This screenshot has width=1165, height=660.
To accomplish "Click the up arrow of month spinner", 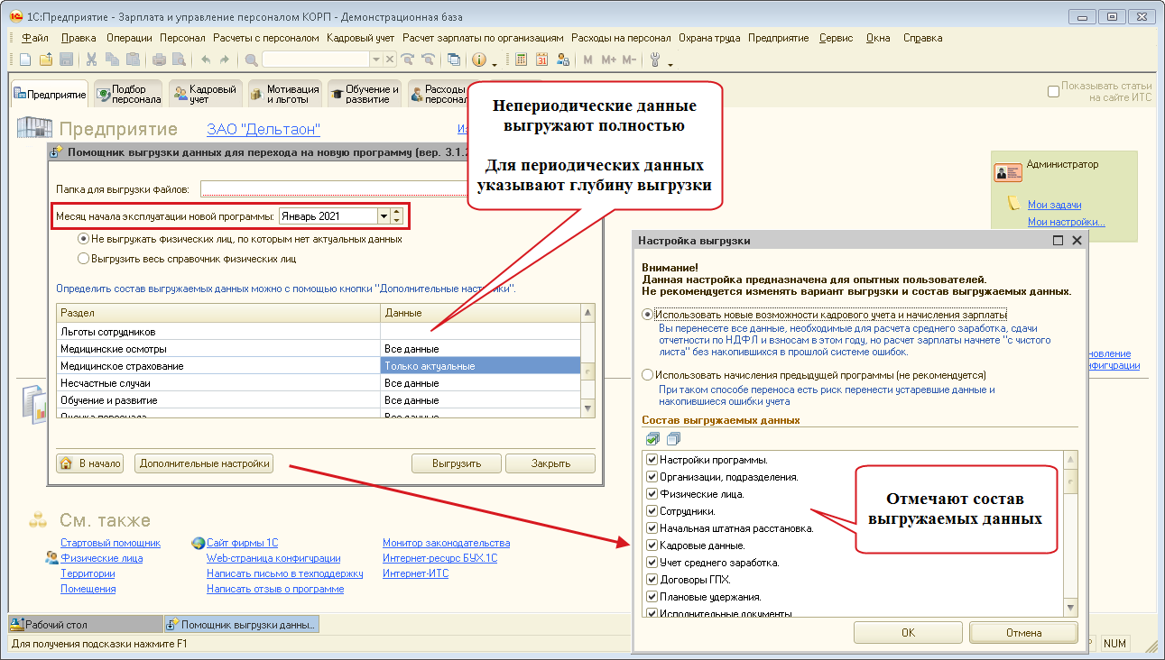I will [x=396, y=213].
